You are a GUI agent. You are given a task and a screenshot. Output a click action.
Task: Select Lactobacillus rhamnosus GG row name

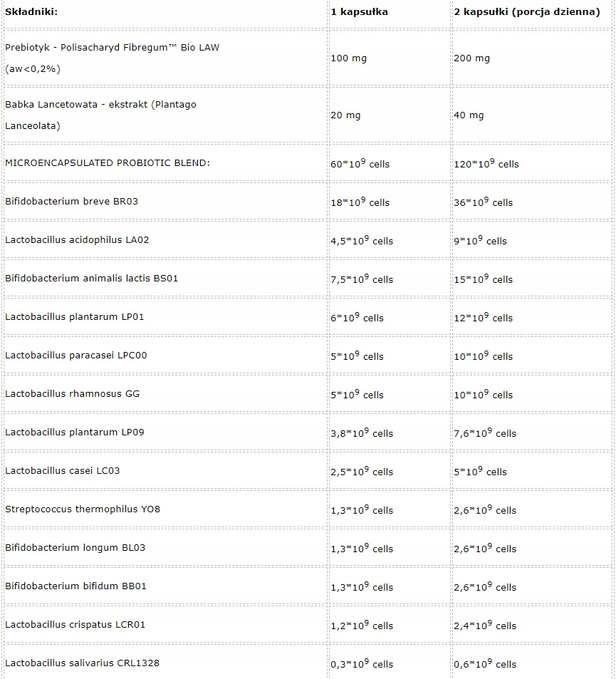[x=72, y=394]
